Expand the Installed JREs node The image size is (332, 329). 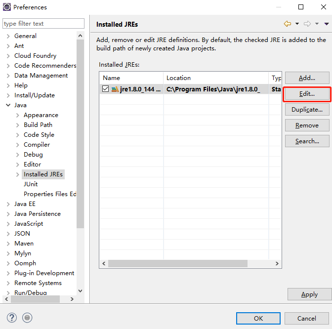pyautogui.click(x=18, y=175)
